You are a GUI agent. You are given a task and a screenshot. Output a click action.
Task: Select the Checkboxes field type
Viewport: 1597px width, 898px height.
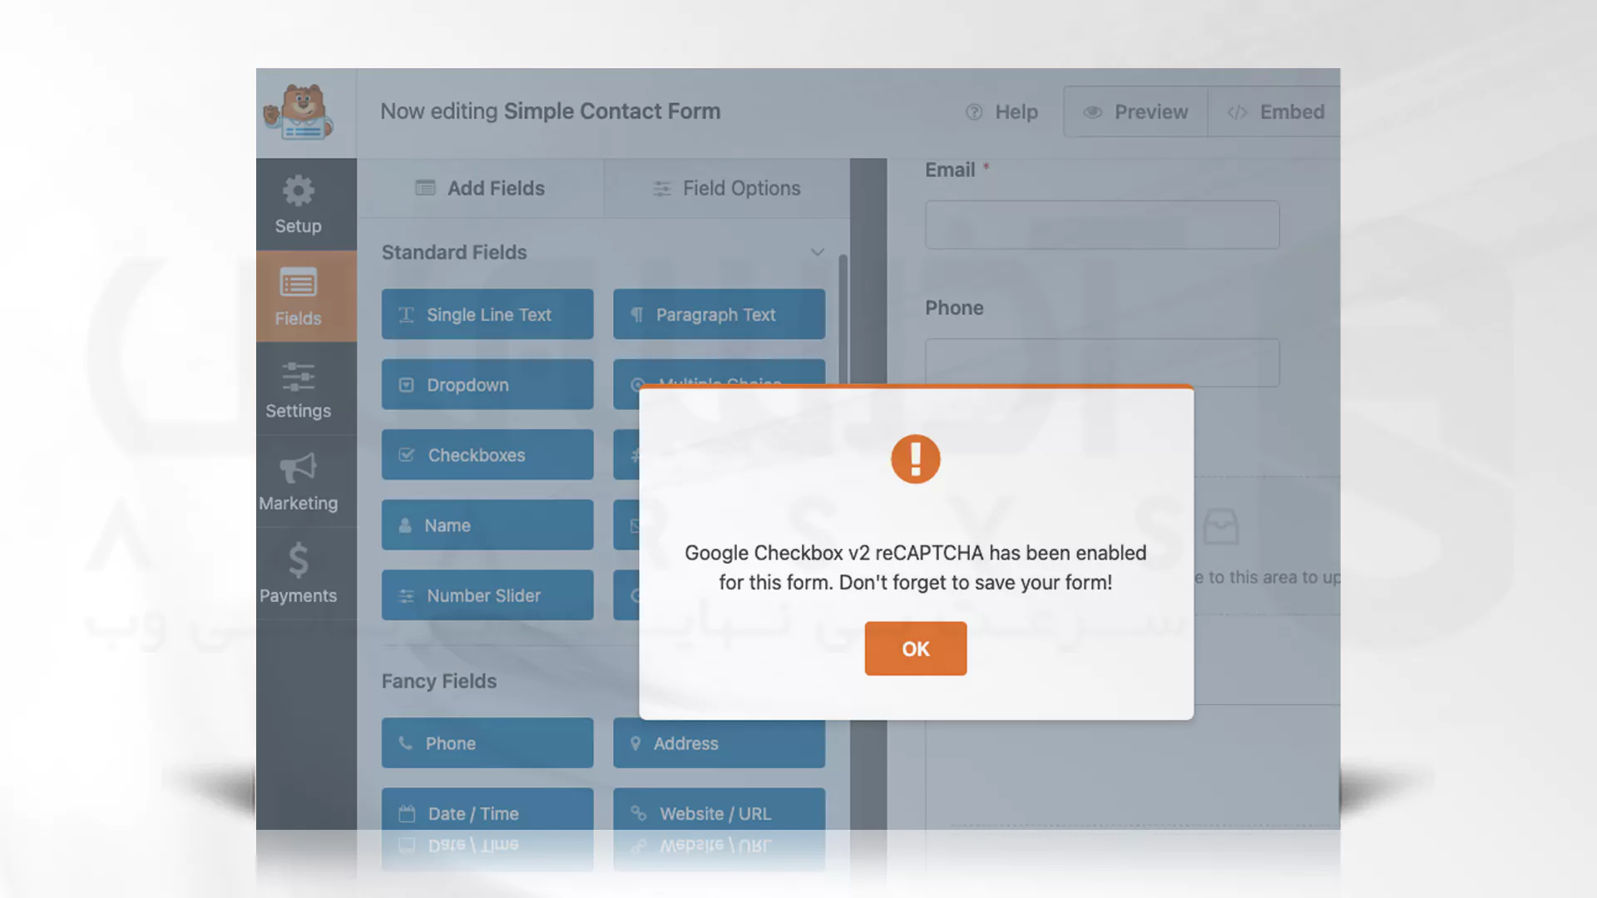(x=488, y=454)
